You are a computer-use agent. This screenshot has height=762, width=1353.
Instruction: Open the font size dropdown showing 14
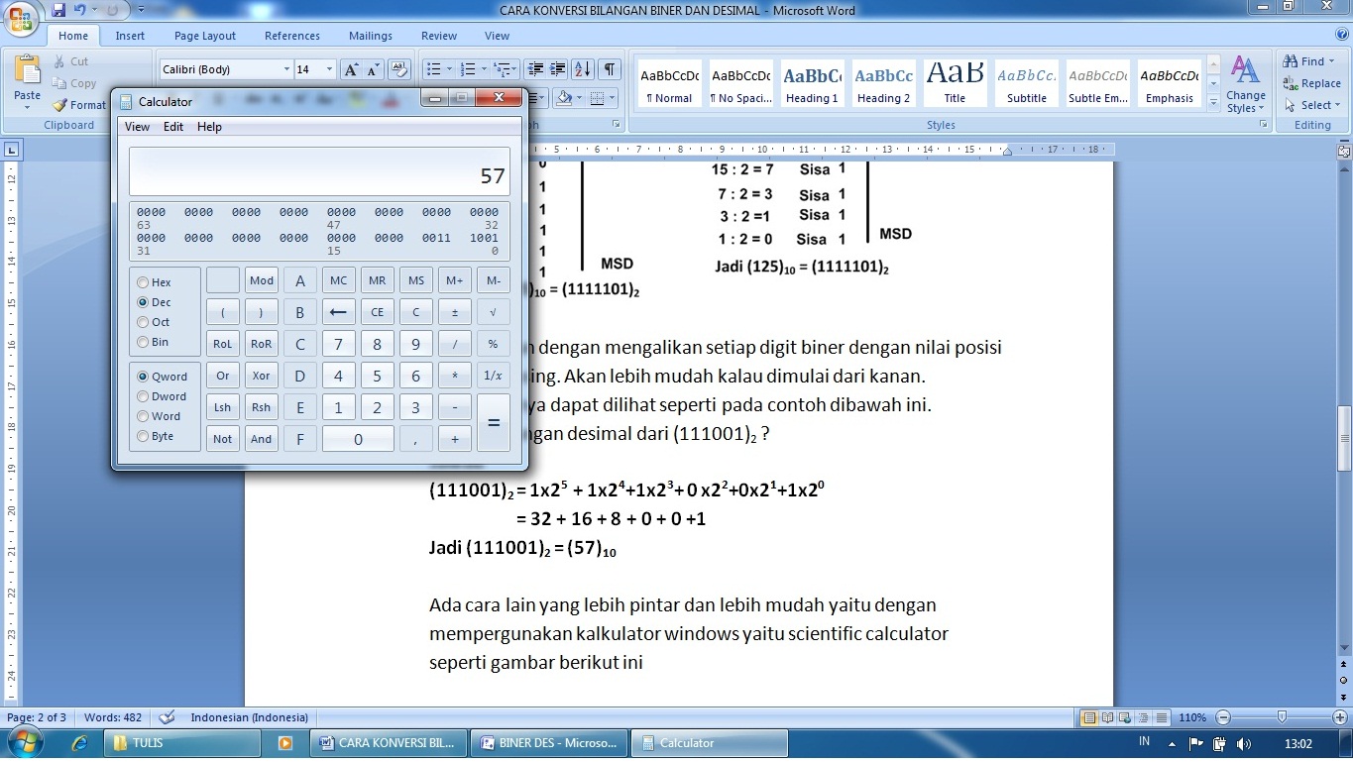(x=329, y=69)
